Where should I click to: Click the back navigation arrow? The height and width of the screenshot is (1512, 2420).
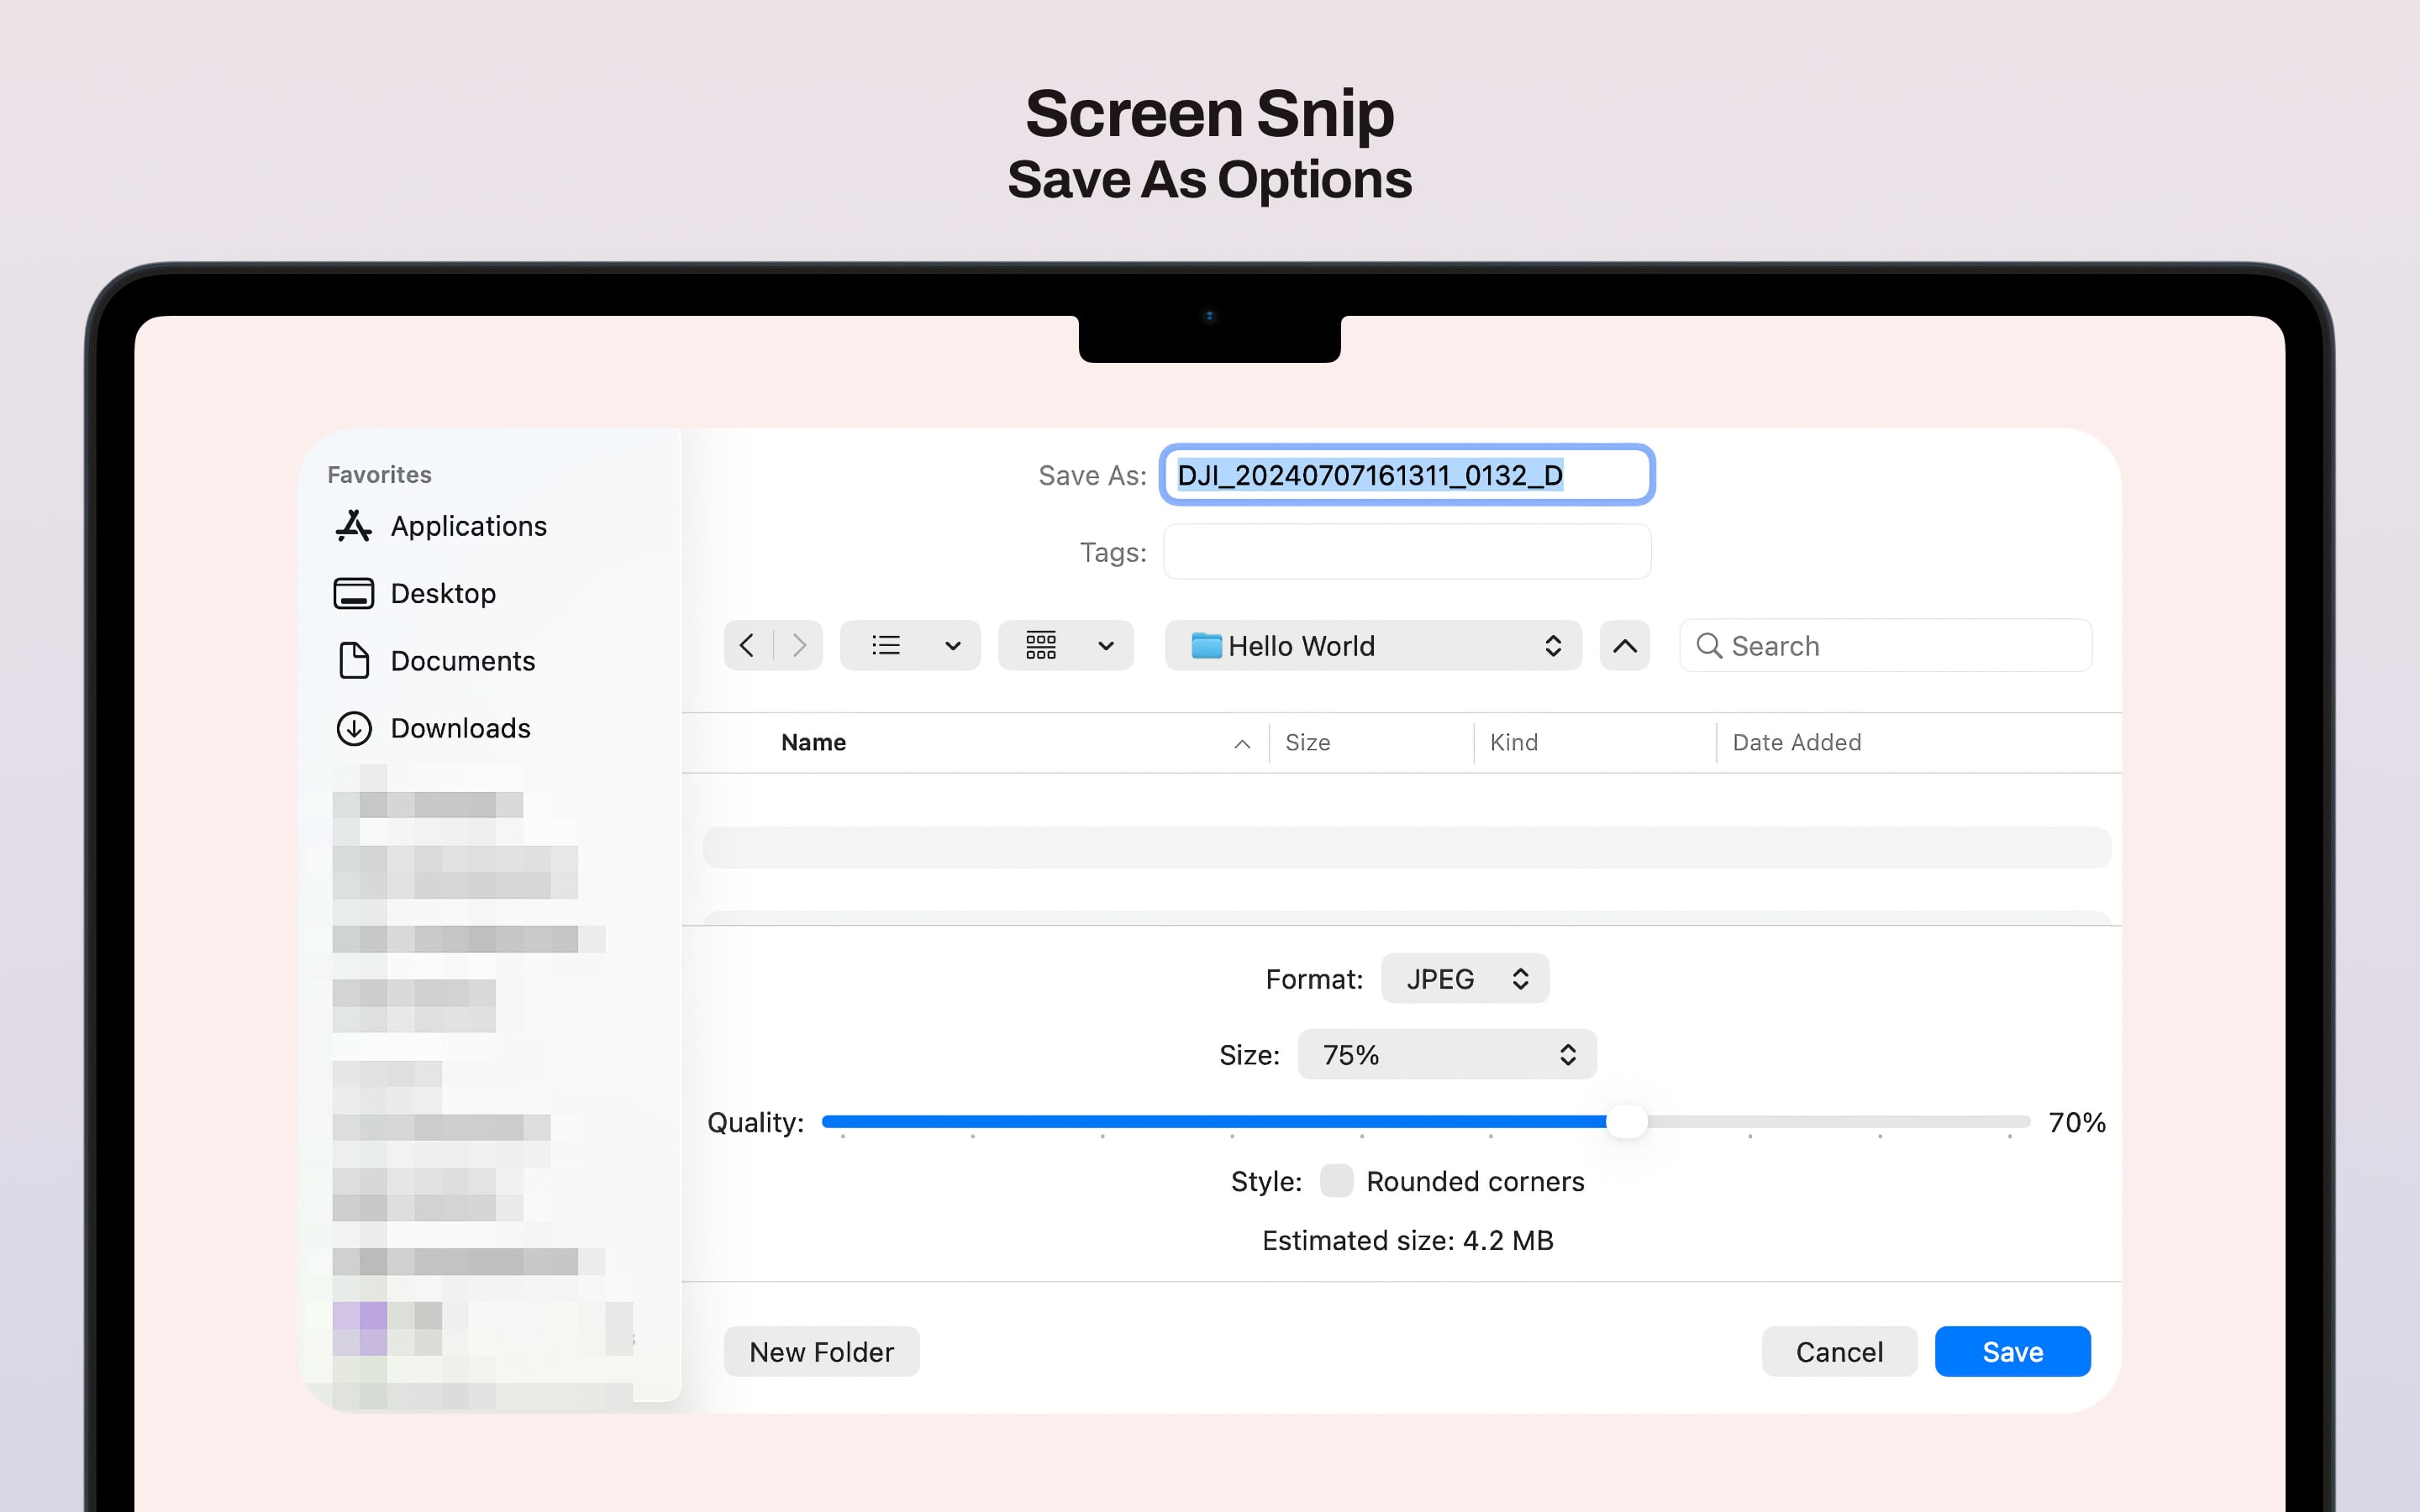tap(747, 645)
